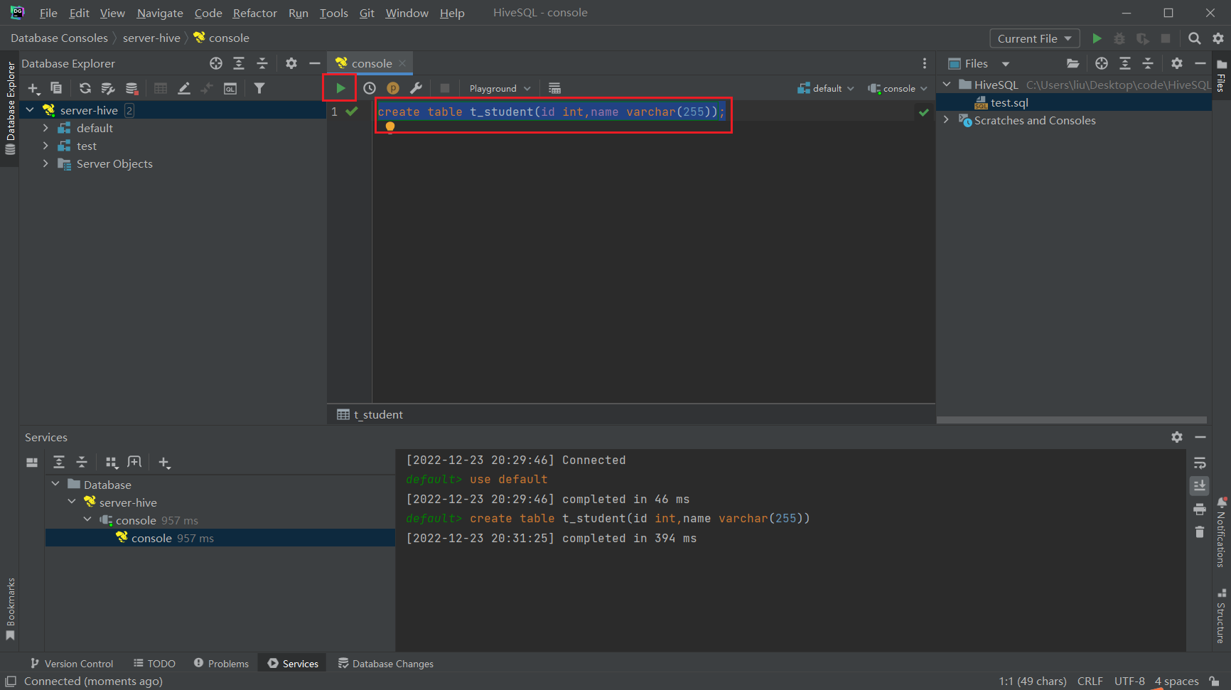Expand the test schema node
Screen dimensions: 1231x690
45,146
